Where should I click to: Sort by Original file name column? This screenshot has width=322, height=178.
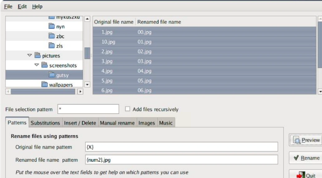point(114,22)
